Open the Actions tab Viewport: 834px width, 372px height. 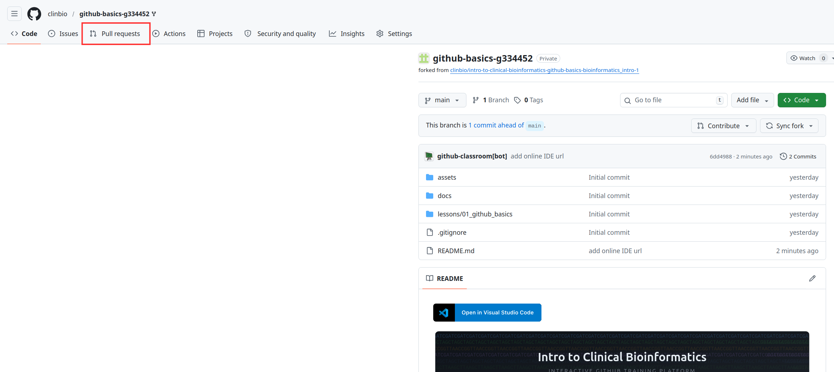[169, 33]
